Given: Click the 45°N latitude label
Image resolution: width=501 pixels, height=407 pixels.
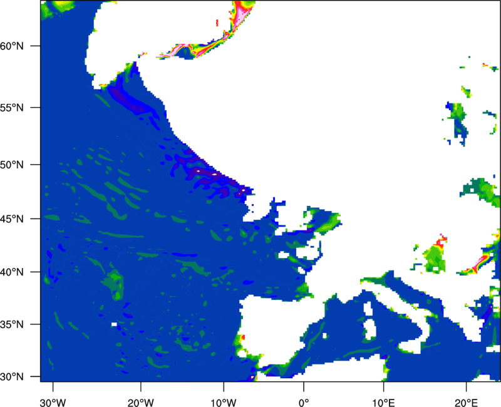Looking at the screenshot, I should point(12,219).
